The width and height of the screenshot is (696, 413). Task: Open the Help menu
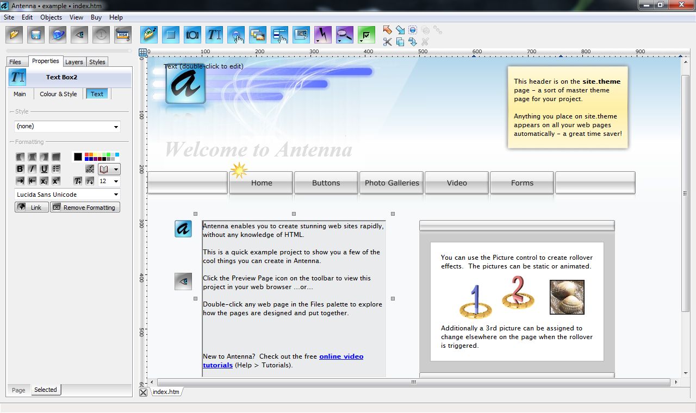pos(116,17)
